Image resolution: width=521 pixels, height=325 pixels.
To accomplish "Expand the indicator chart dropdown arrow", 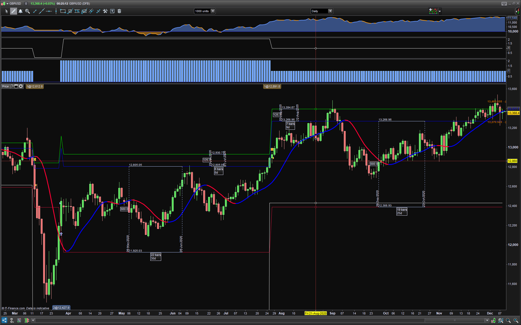I will click(x=440, y=11).
